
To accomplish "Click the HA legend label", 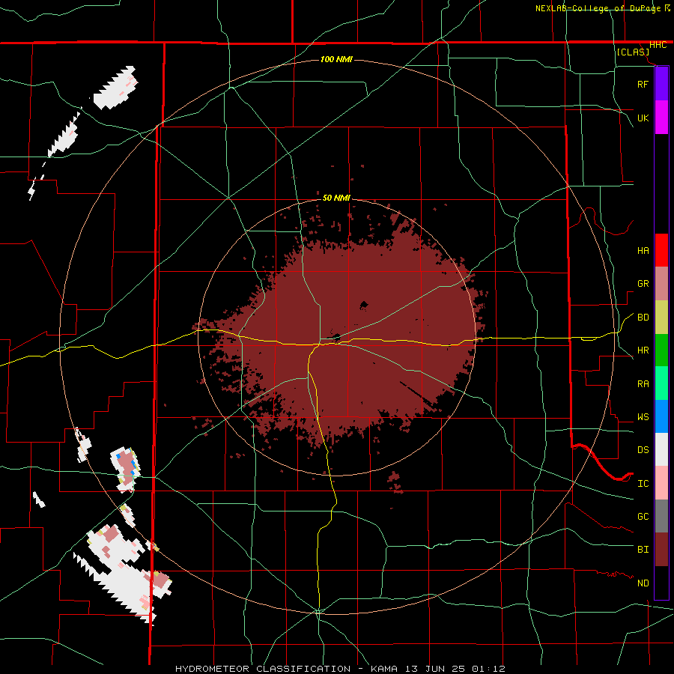I will coord(643,251).
